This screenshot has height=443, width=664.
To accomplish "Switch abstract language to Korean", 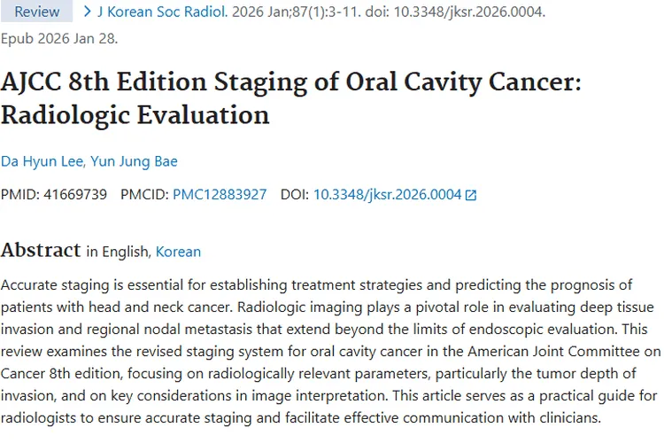I will tap(178, 252).
